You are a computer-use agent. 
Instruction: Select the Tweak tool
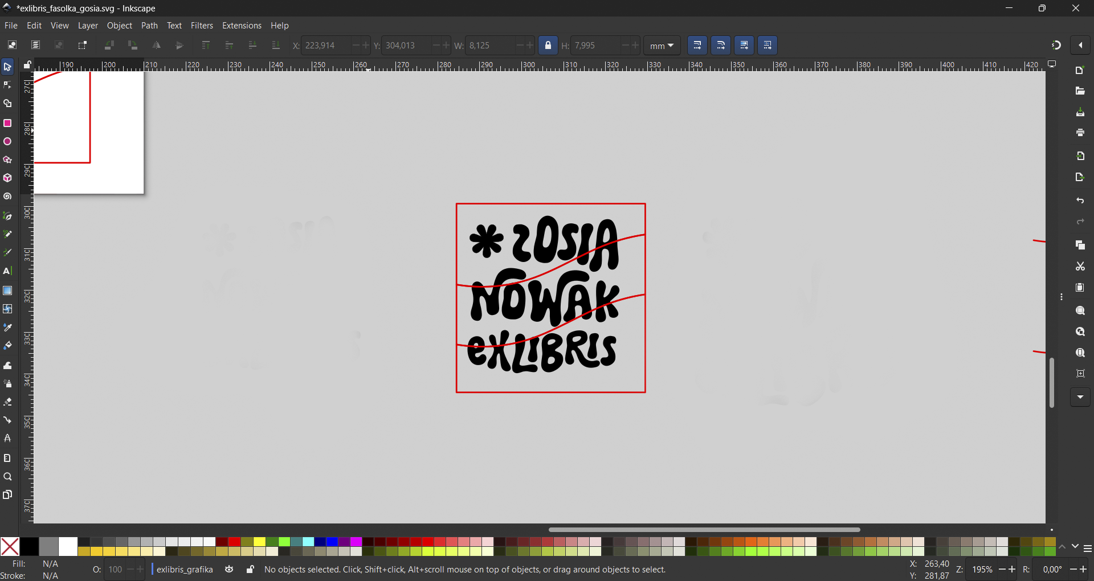(7, 365)
